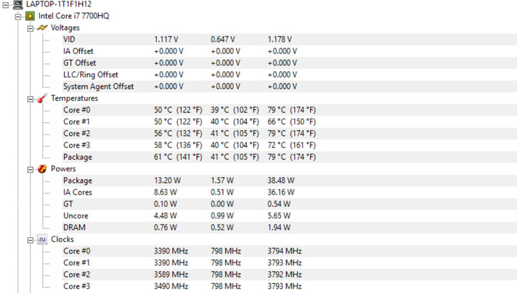Click the 3794 MHz Core #0 maximum clock
Viewport: 517px width, 293px height.
[284, 252]
